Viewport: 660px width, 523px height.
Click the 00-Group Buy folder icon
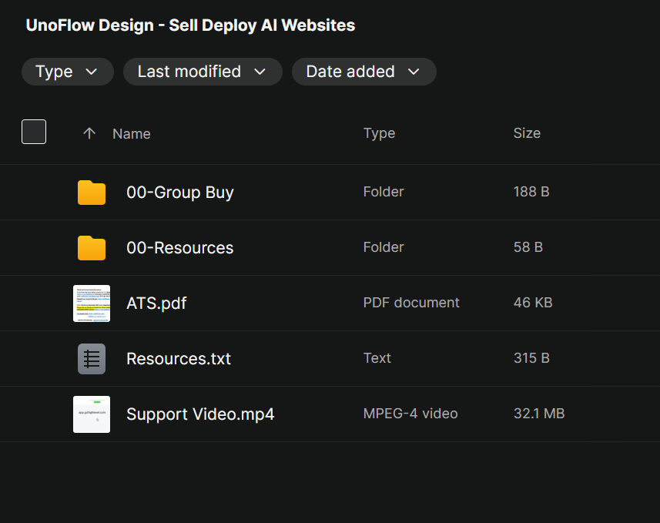pos(92,193)
